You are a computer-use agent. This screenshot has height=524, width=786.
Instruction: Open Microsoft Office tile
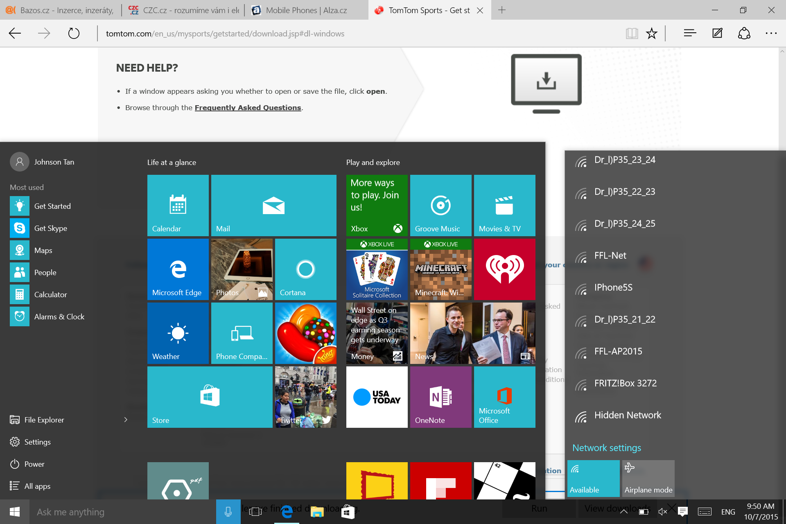504,397
